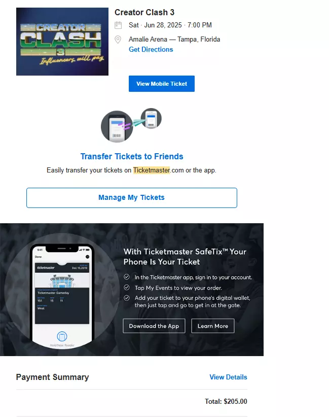
Task: Click the Creator Clash 3 event title
Action: (144, 13)
